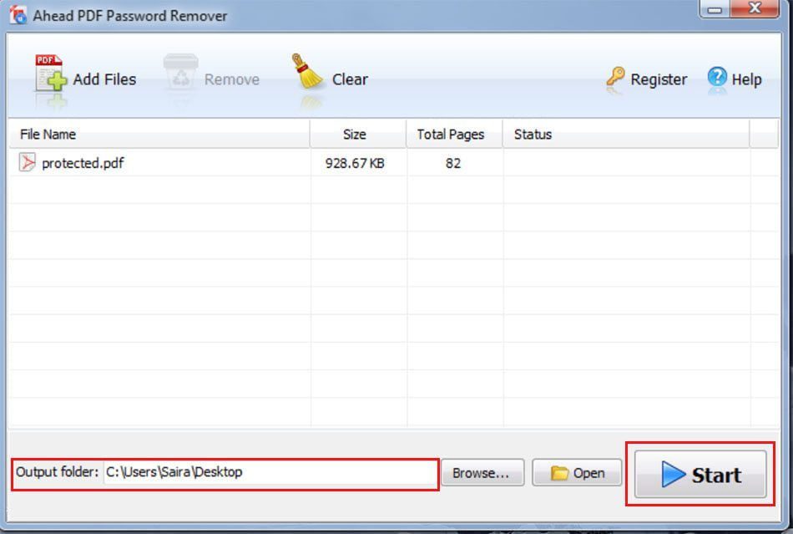Click the app icon in title bar
The width and height of the screenshot is (793, 534).
point(18,15)
